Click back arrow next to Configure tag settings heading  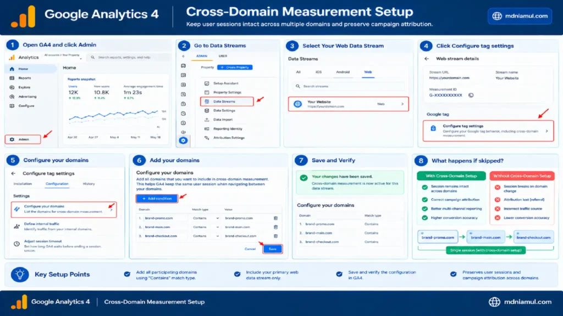[13, 173]
